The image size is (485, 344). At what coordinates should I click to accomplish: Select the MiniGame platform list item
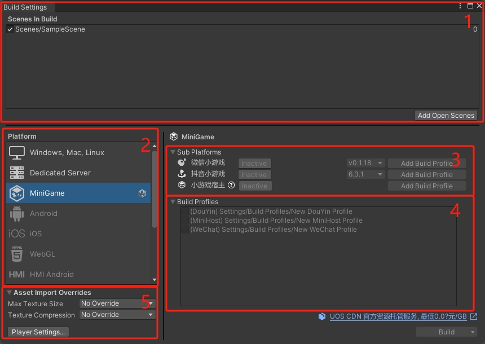[x=78, y=193]
